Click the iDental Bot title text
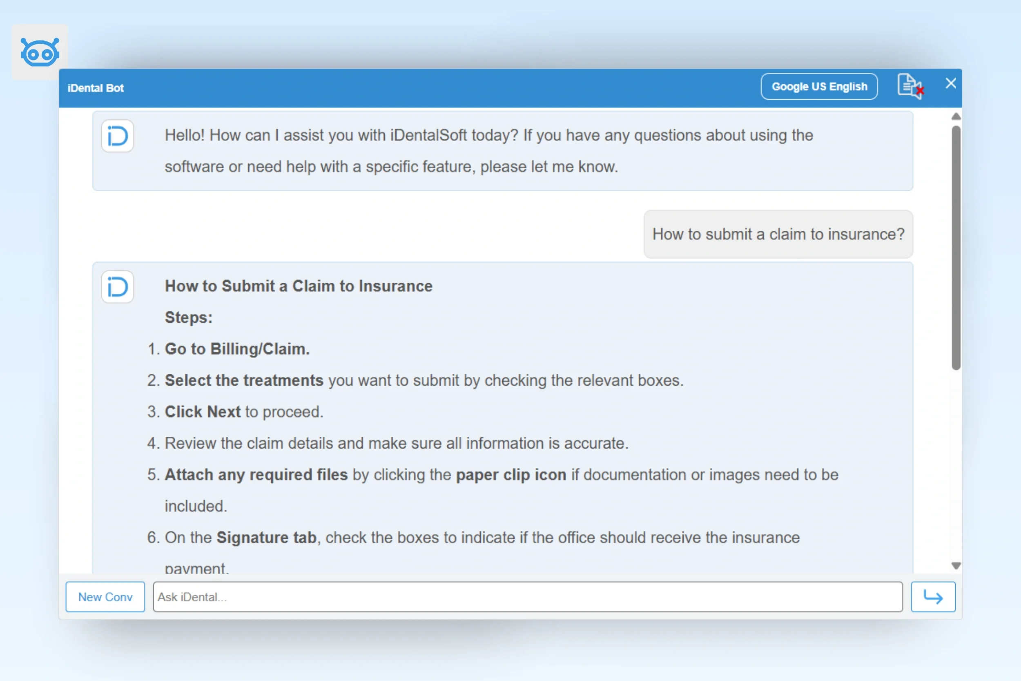The image size is (1021, 681). point(96,88)
